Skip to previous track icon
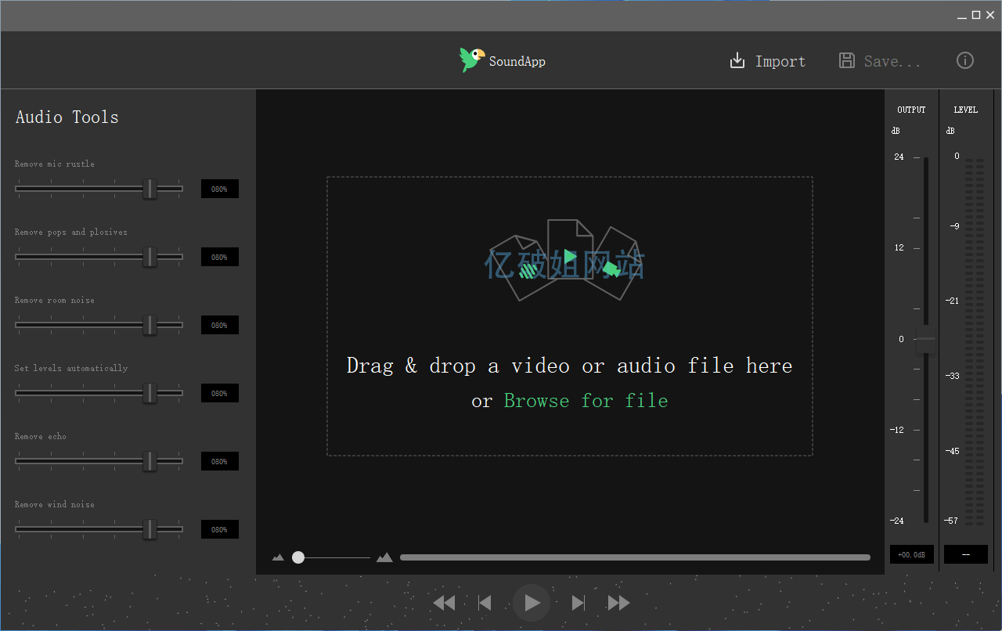1002x631 pixels. coord(485,603)
